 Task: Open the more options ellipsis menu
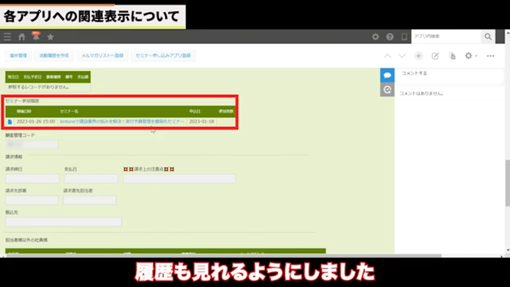[x=491, y=56]
